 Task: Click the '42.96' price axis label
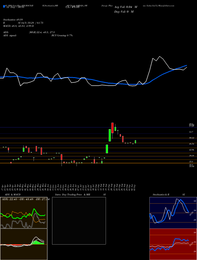pyautogui.click(x=191, y=150)
